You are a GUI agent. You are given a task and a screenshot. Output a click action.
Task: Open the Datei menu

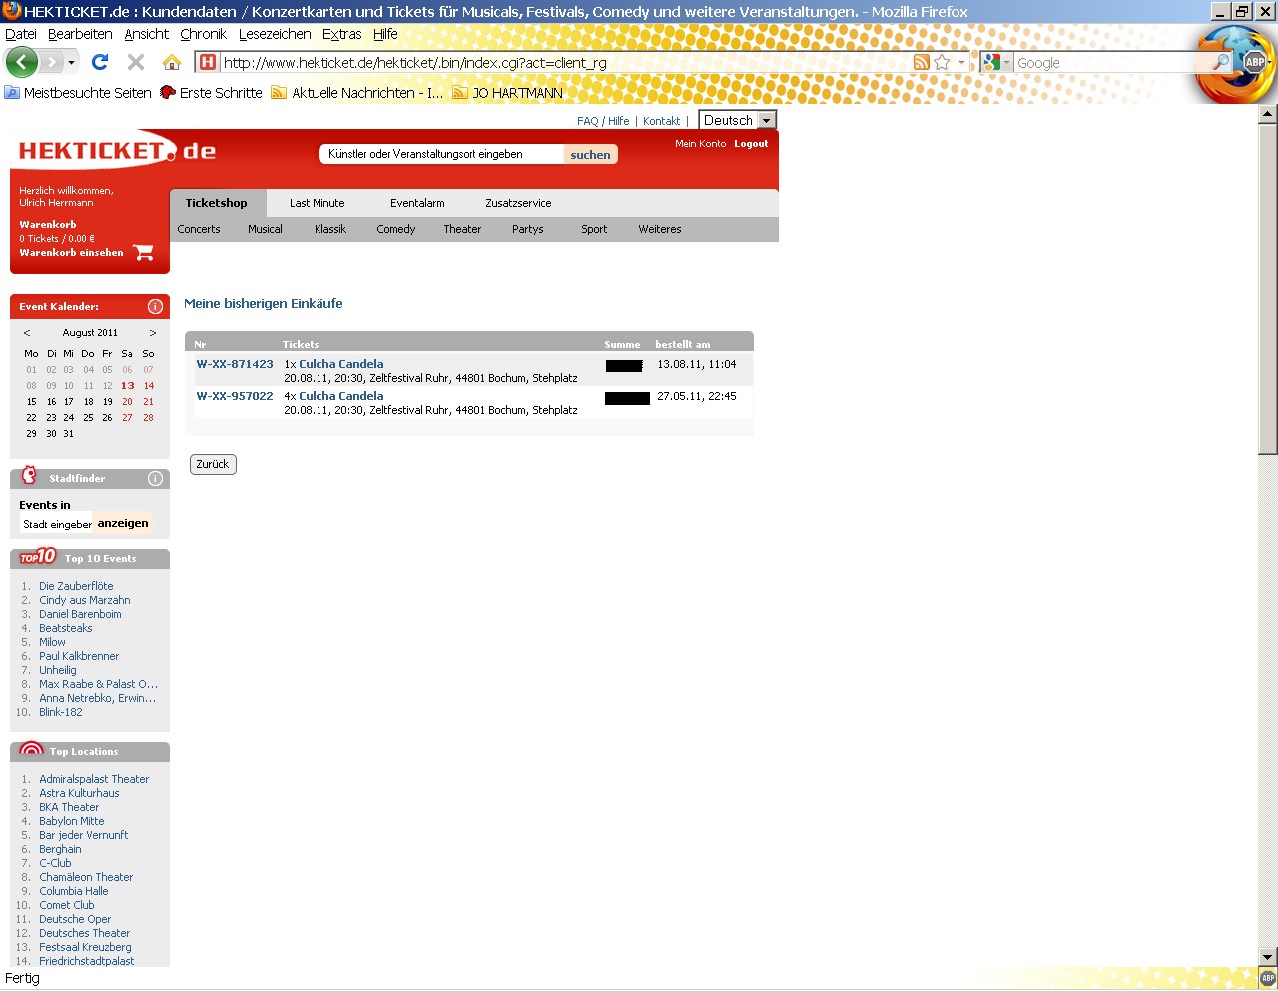pyautogui.click(x=21, y=34)
